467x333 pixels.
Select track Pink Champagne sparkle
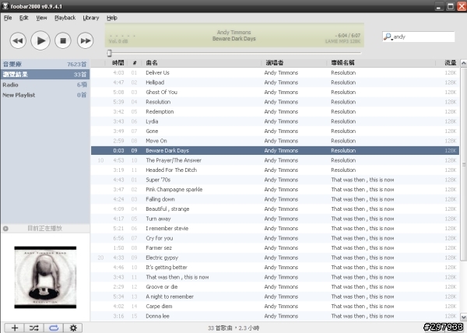coord(275,190)
